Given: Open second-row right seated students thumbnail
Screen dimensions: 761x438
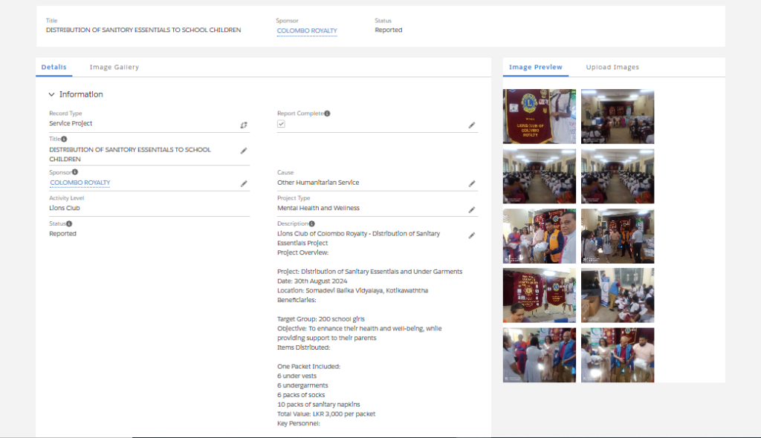Looking at the screenshot, I should (x=618, y=176).
